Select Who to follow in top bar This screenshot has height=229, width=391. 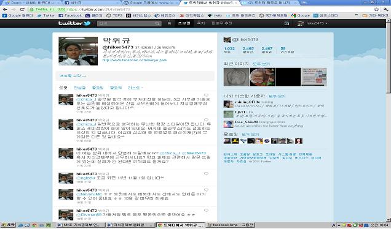[222, 23]
